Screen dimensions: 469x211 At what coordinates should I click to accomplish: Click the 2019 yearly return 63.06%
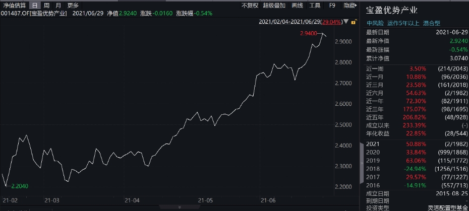click(x=416, y=161)
